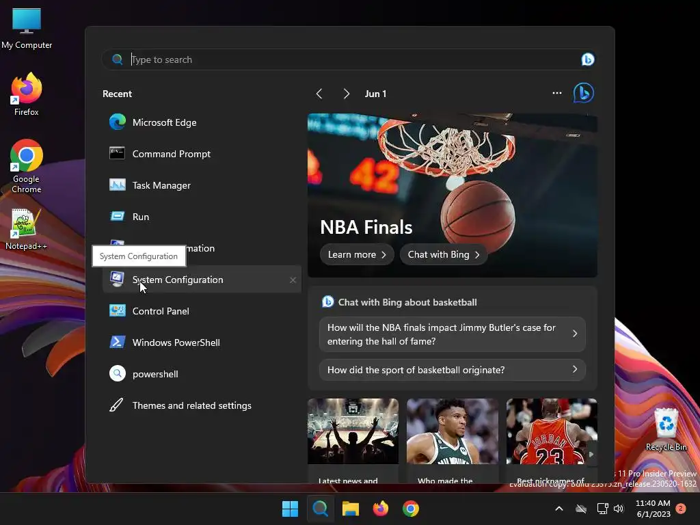
Task: Click the Bing icon inside the search box
Action: [587, 59]
